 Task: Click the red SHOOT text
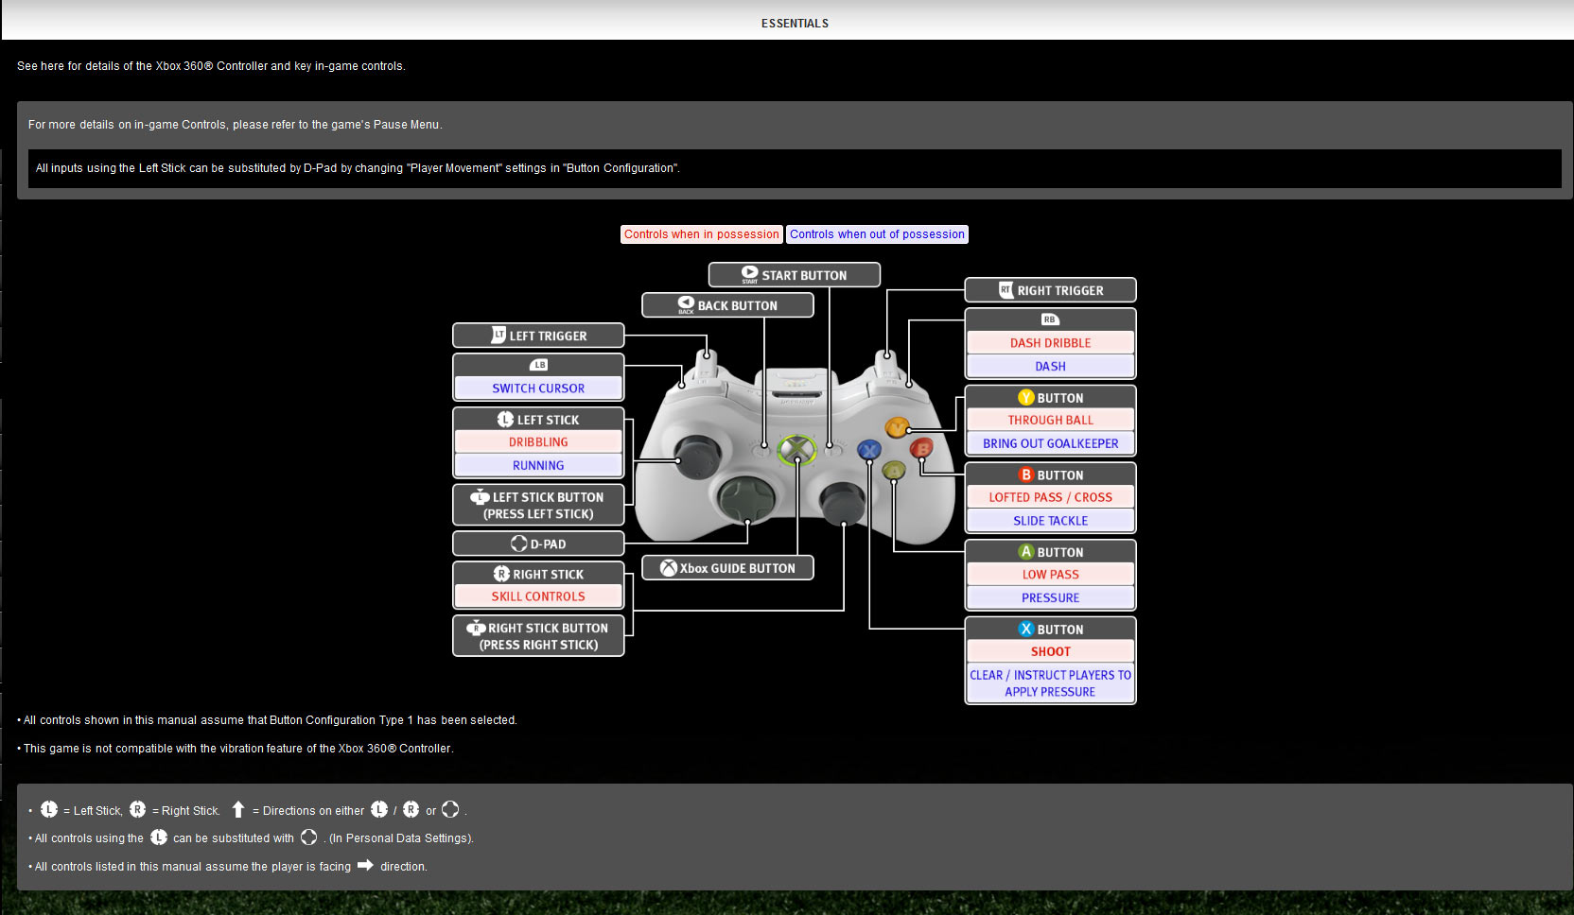coord(1050,651)
